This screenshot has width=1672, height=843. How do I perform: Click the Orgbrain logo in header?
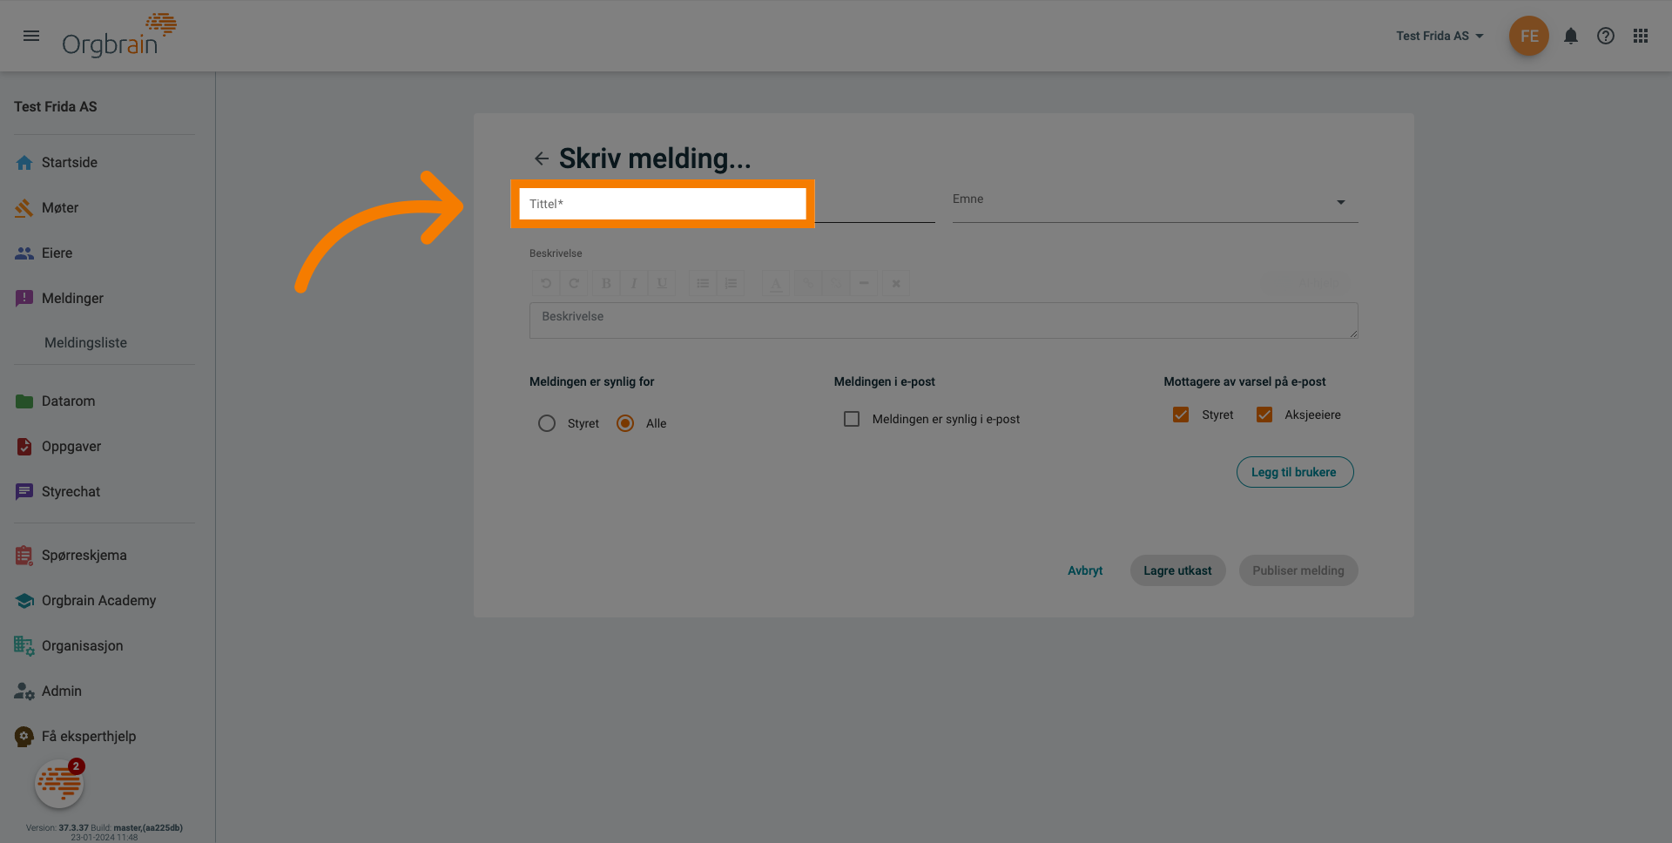point(119,36)
